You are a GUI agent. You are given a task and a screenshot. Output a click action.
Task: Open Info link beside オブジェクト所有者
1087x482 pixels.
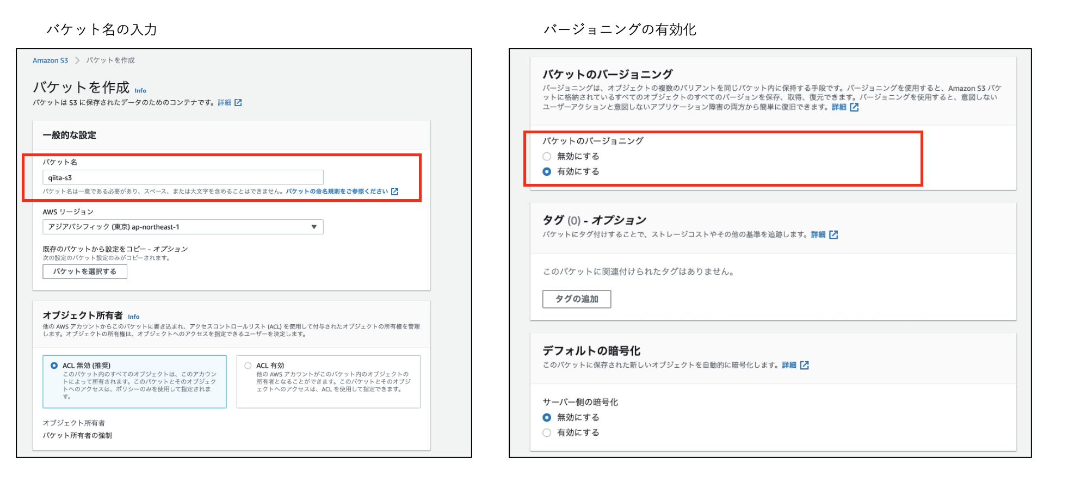134,317
